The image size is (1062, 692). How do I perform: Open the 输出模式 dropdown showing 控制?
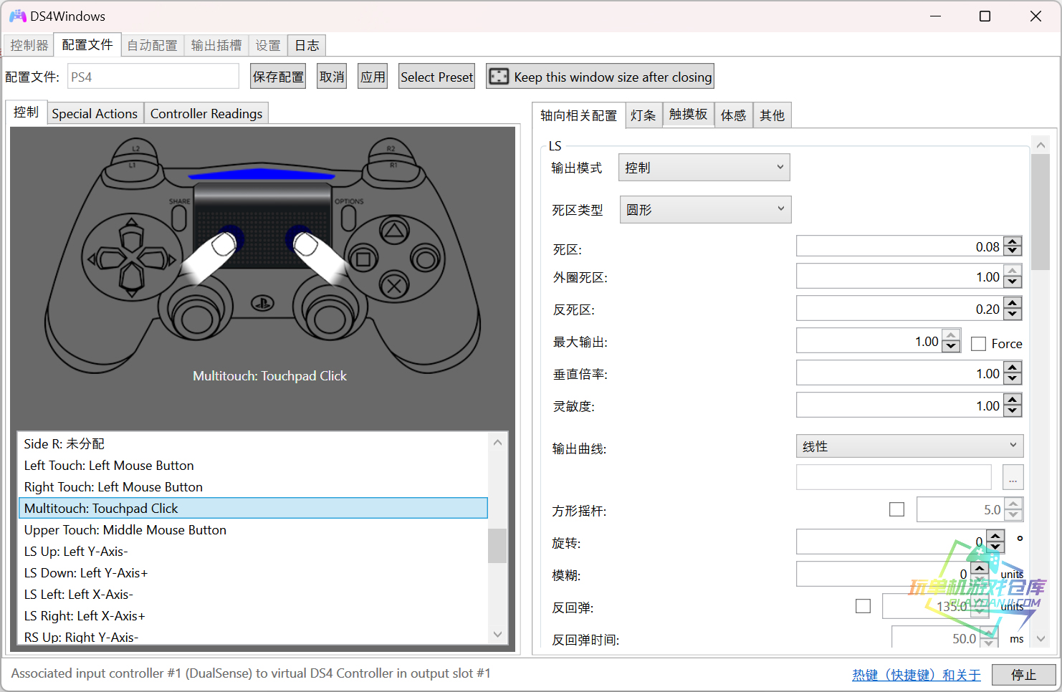tap(704, 168)
